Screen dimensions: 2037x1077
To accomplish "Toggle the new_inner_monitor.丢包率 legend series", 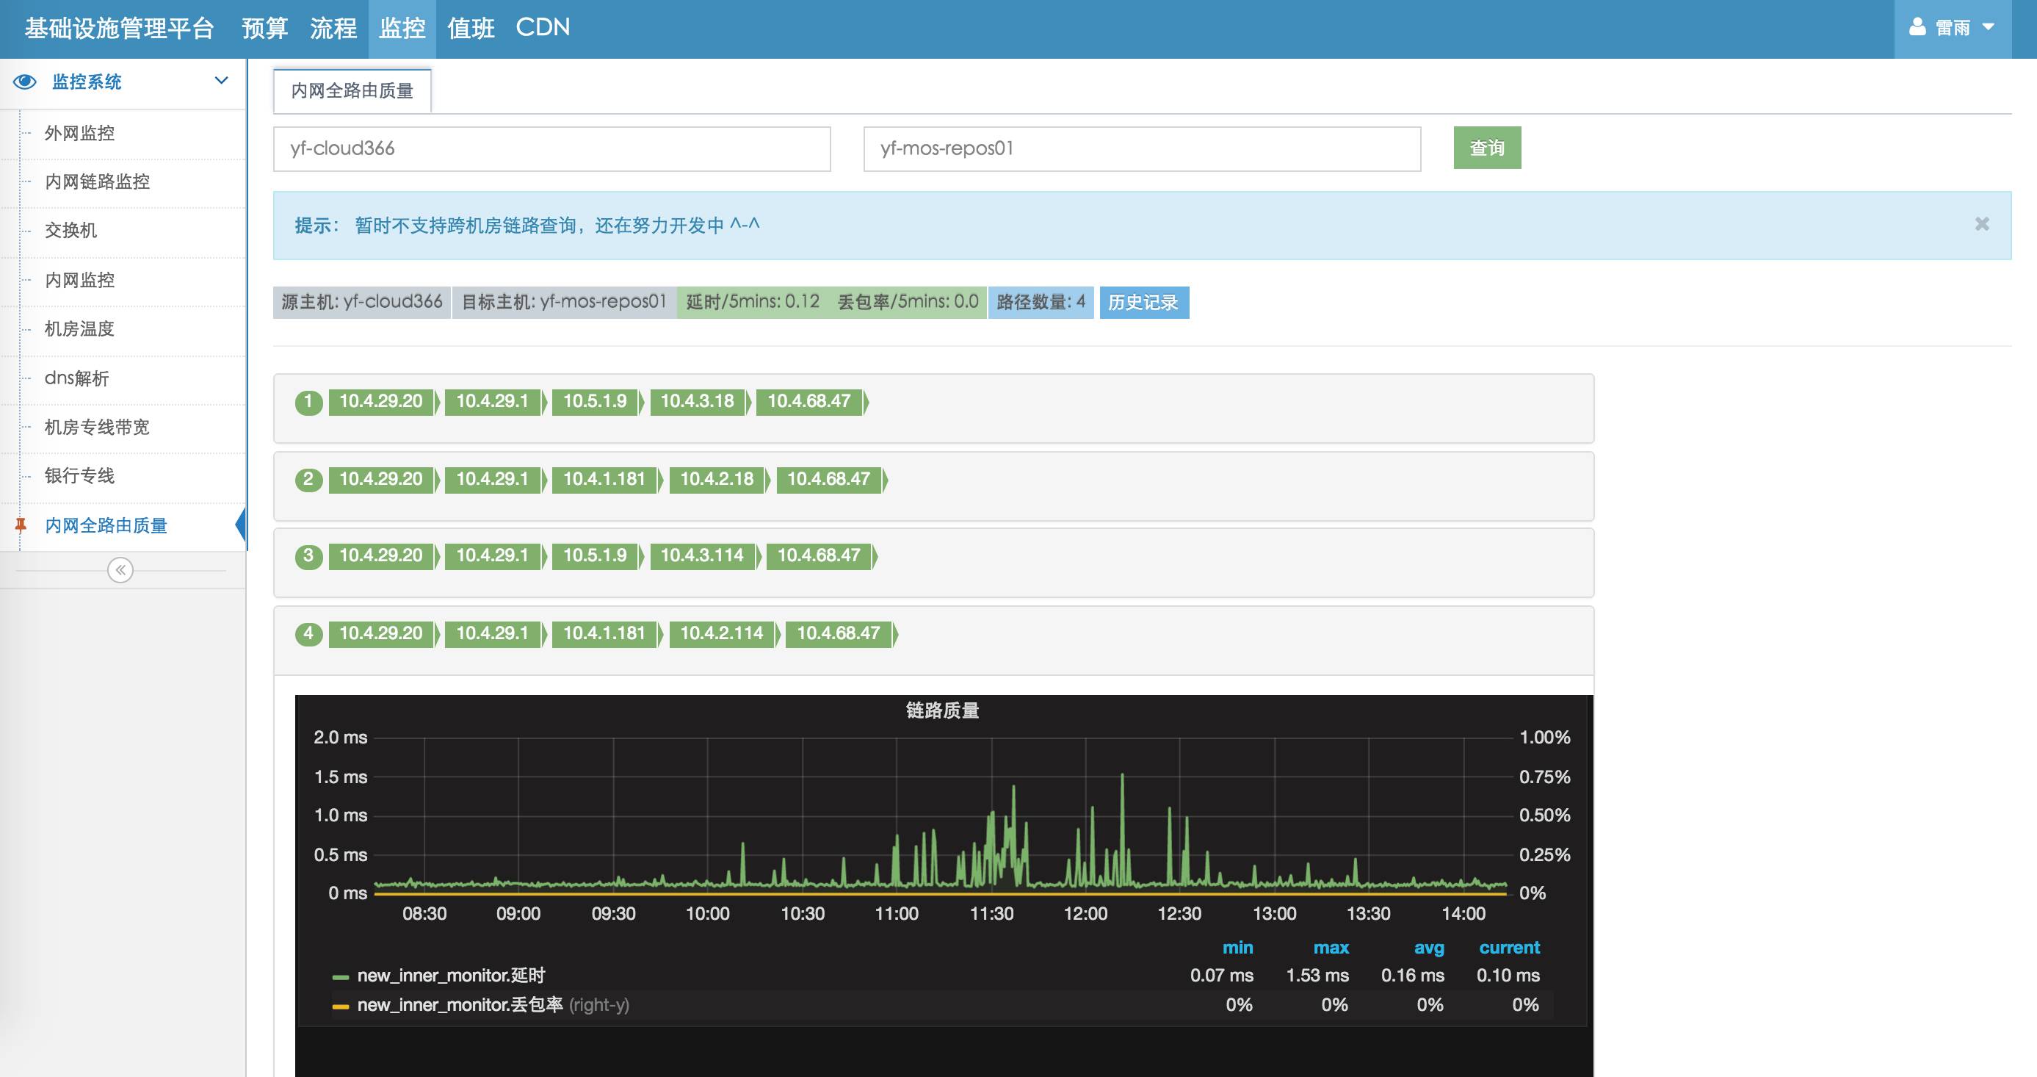I will pyautogui.click(x=460, y=1005).
